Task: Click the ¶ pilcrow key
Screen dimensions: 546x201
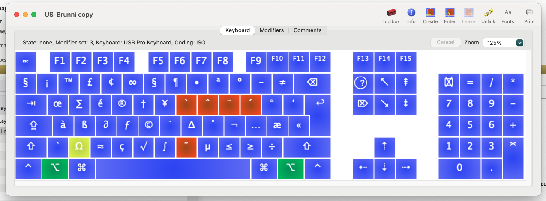Action: coord(176,83)
